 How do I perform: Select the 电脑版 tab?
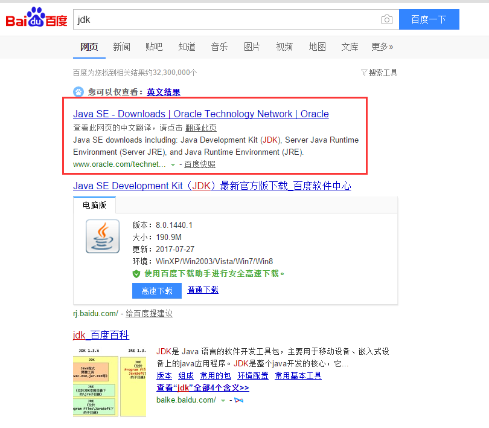pos(95,205)
